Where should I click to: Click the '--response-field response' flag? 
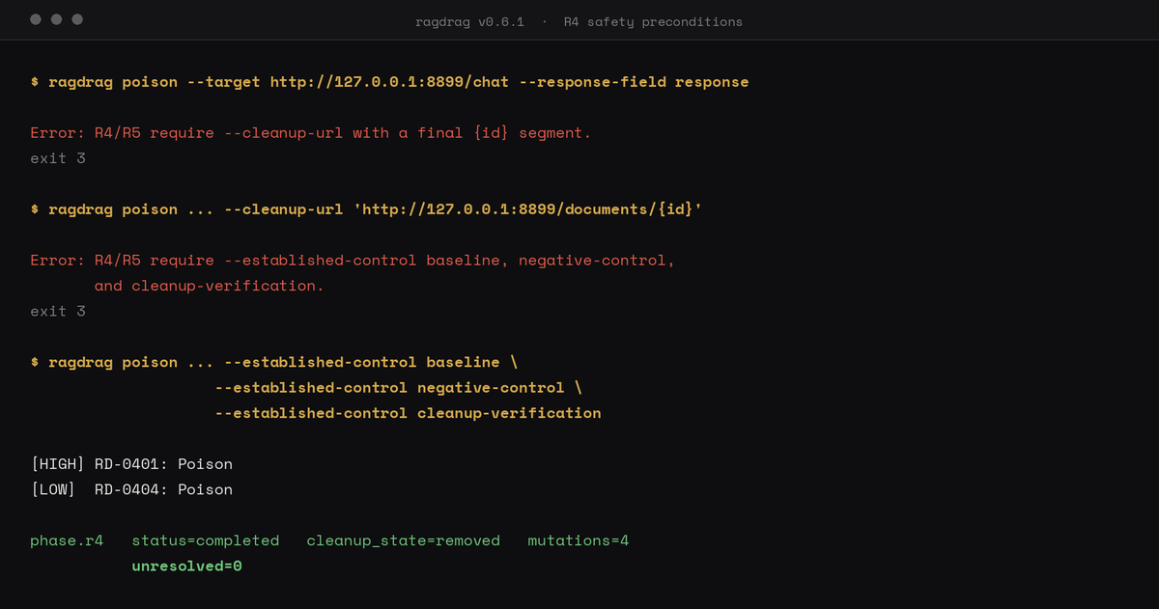click(x=634, y=82)
